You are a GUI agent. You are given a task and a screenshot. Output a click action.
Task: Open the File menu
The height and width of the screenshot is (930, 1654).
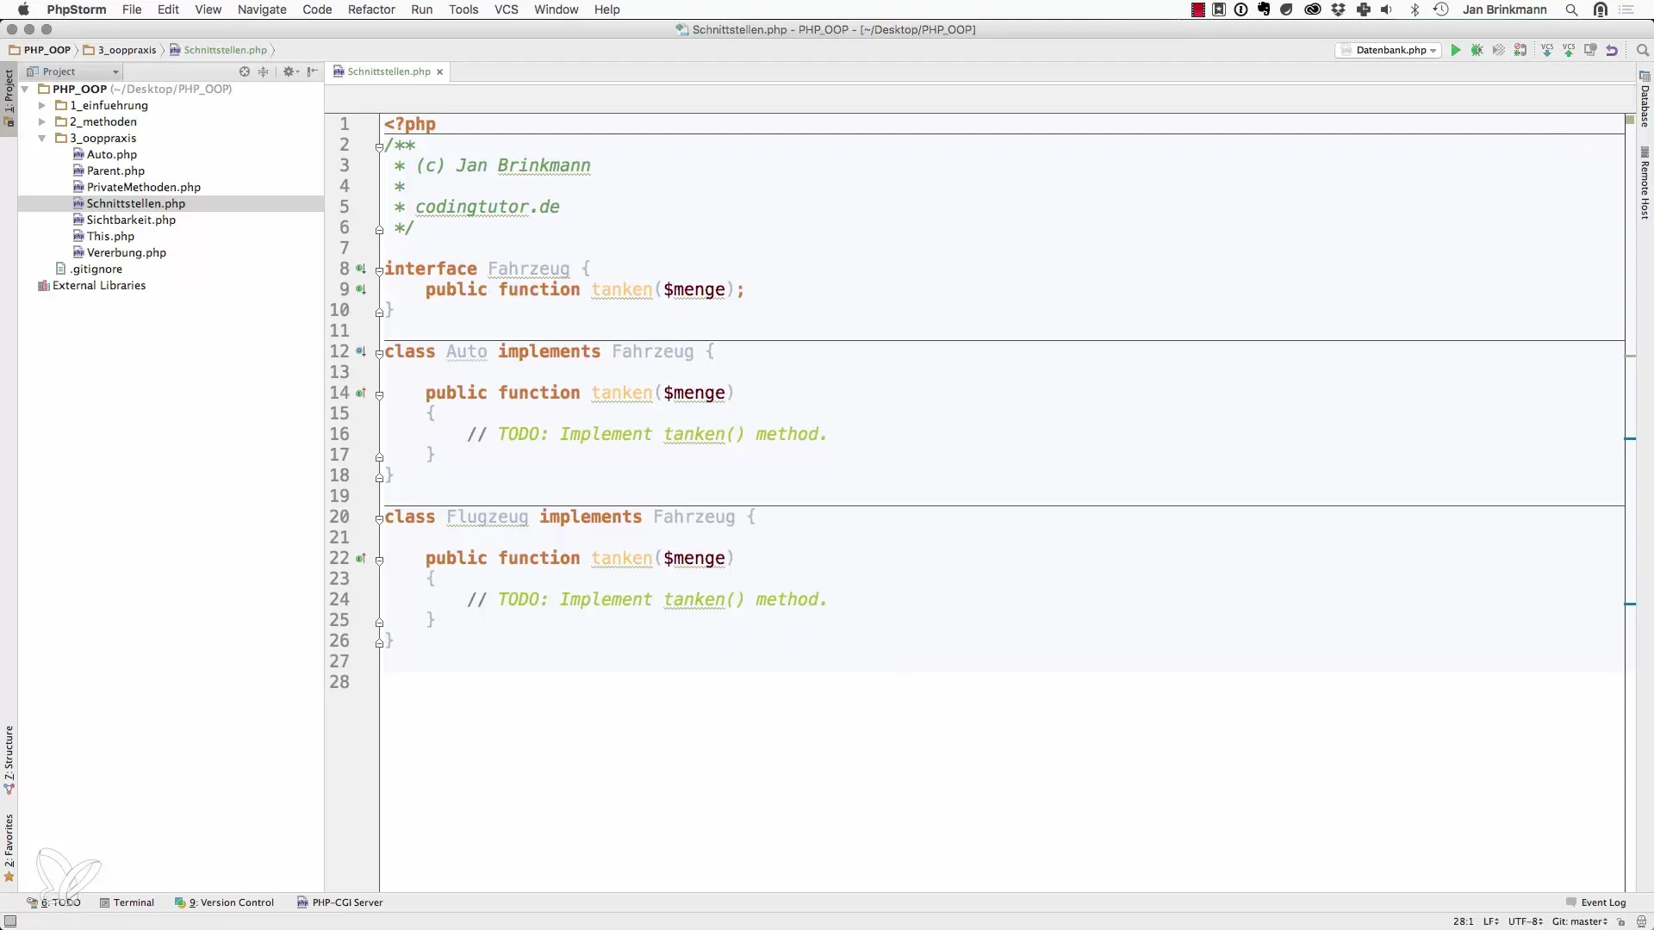(x=132, y=9)
